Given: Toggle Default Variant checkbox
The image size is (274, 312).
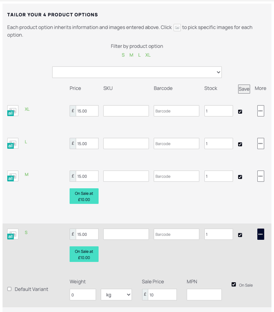Looking at the screenshot, I should tap(9, 289).
